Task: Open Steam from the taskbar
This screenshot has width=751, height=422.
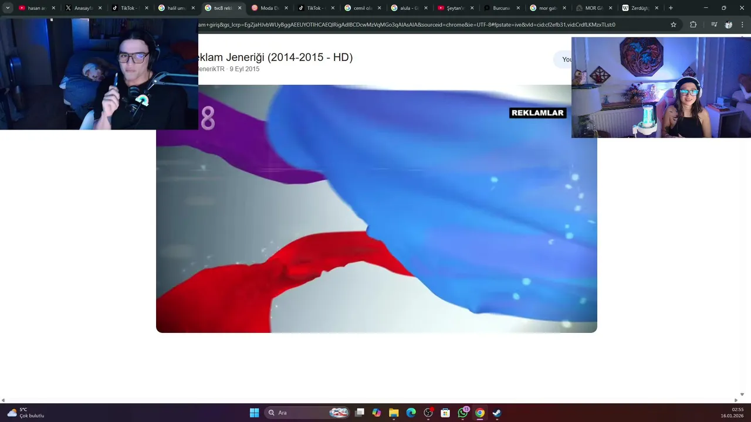Action: pyautogui.click(x=497, y=413)
